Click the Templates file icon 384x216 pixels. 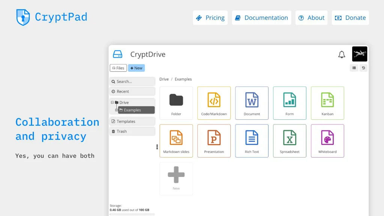coord(113,121)
